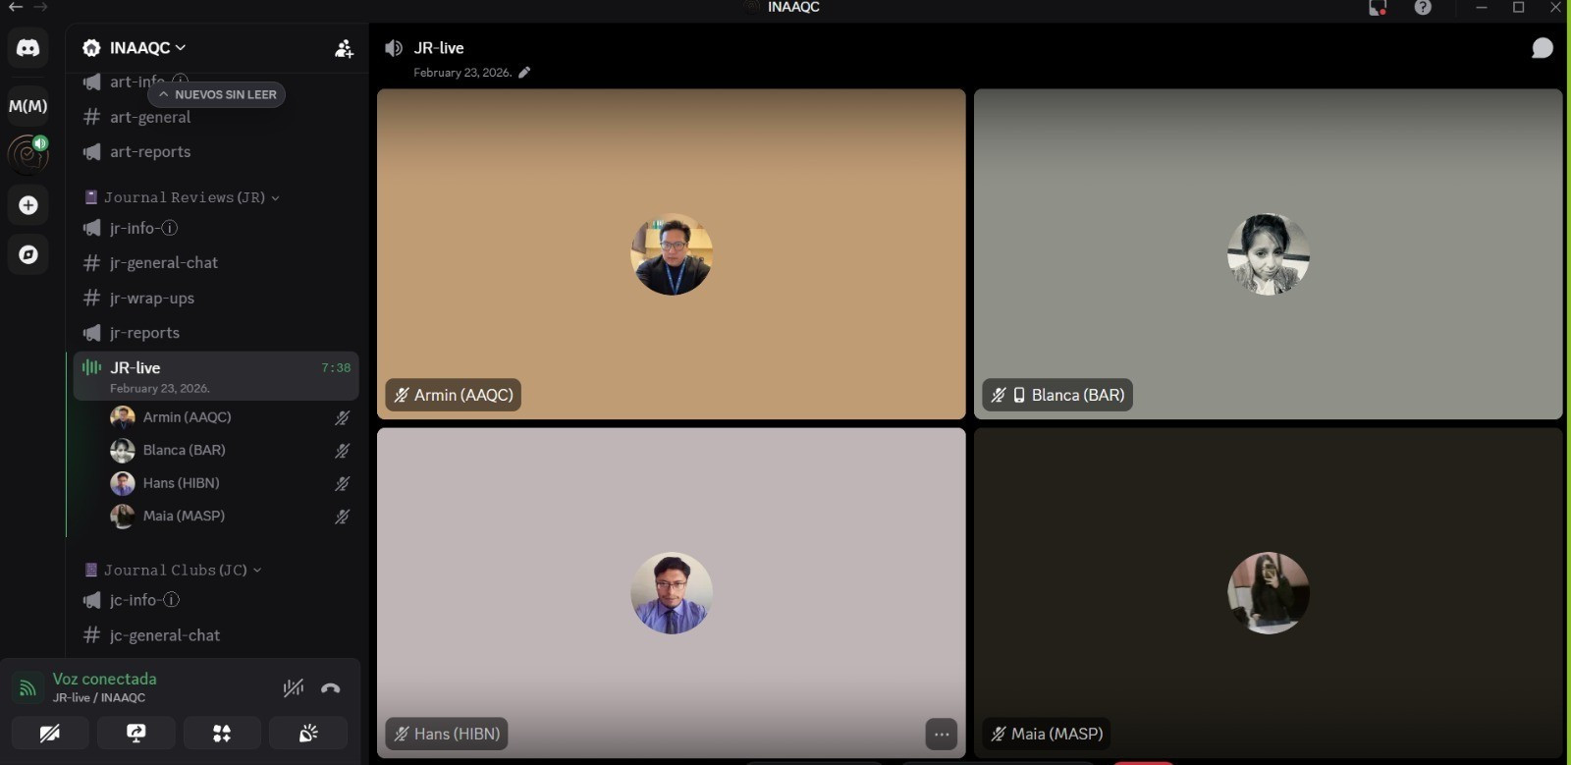The image size is (1571, 765).
Task: Open the help question mark icon
Action: point(1423,8)
